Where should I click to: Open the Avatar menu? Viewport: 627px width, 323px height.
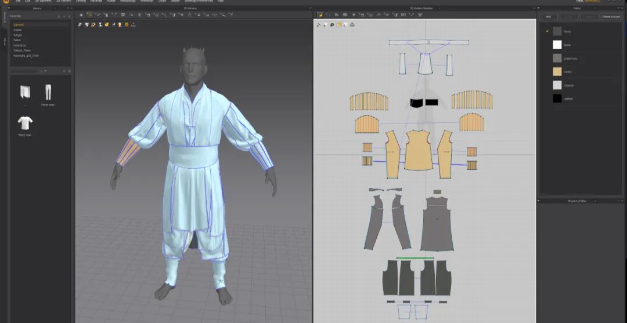(110, 1)
